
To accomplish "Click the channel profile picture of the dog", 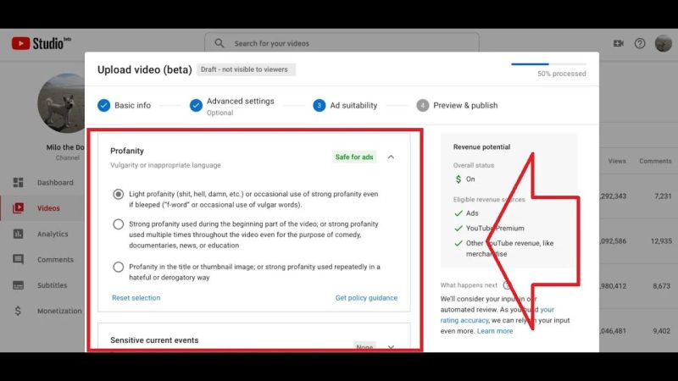I will (x=61, y=102).
